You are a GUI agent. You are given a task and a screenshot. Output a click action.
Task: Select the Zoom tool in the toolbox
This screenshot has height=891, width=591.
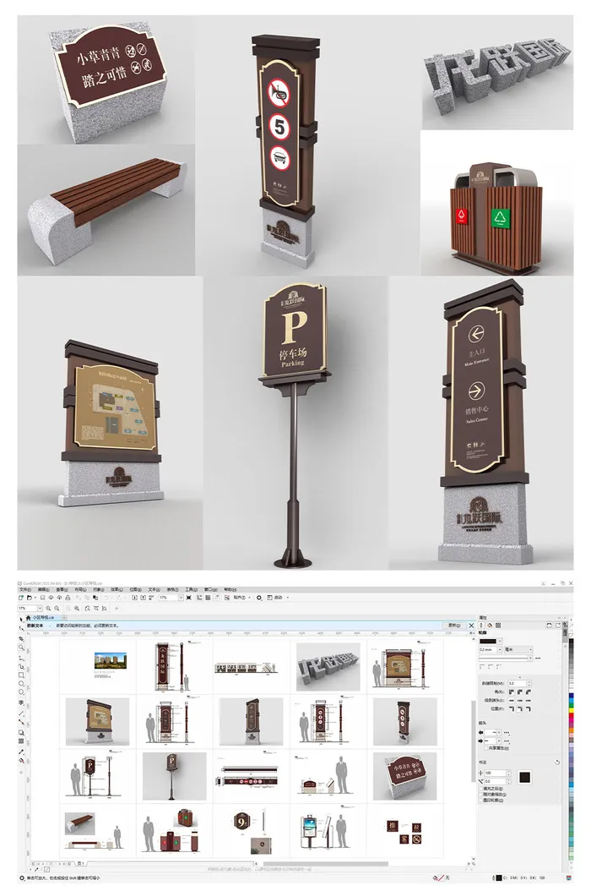(x=22, y=648)
